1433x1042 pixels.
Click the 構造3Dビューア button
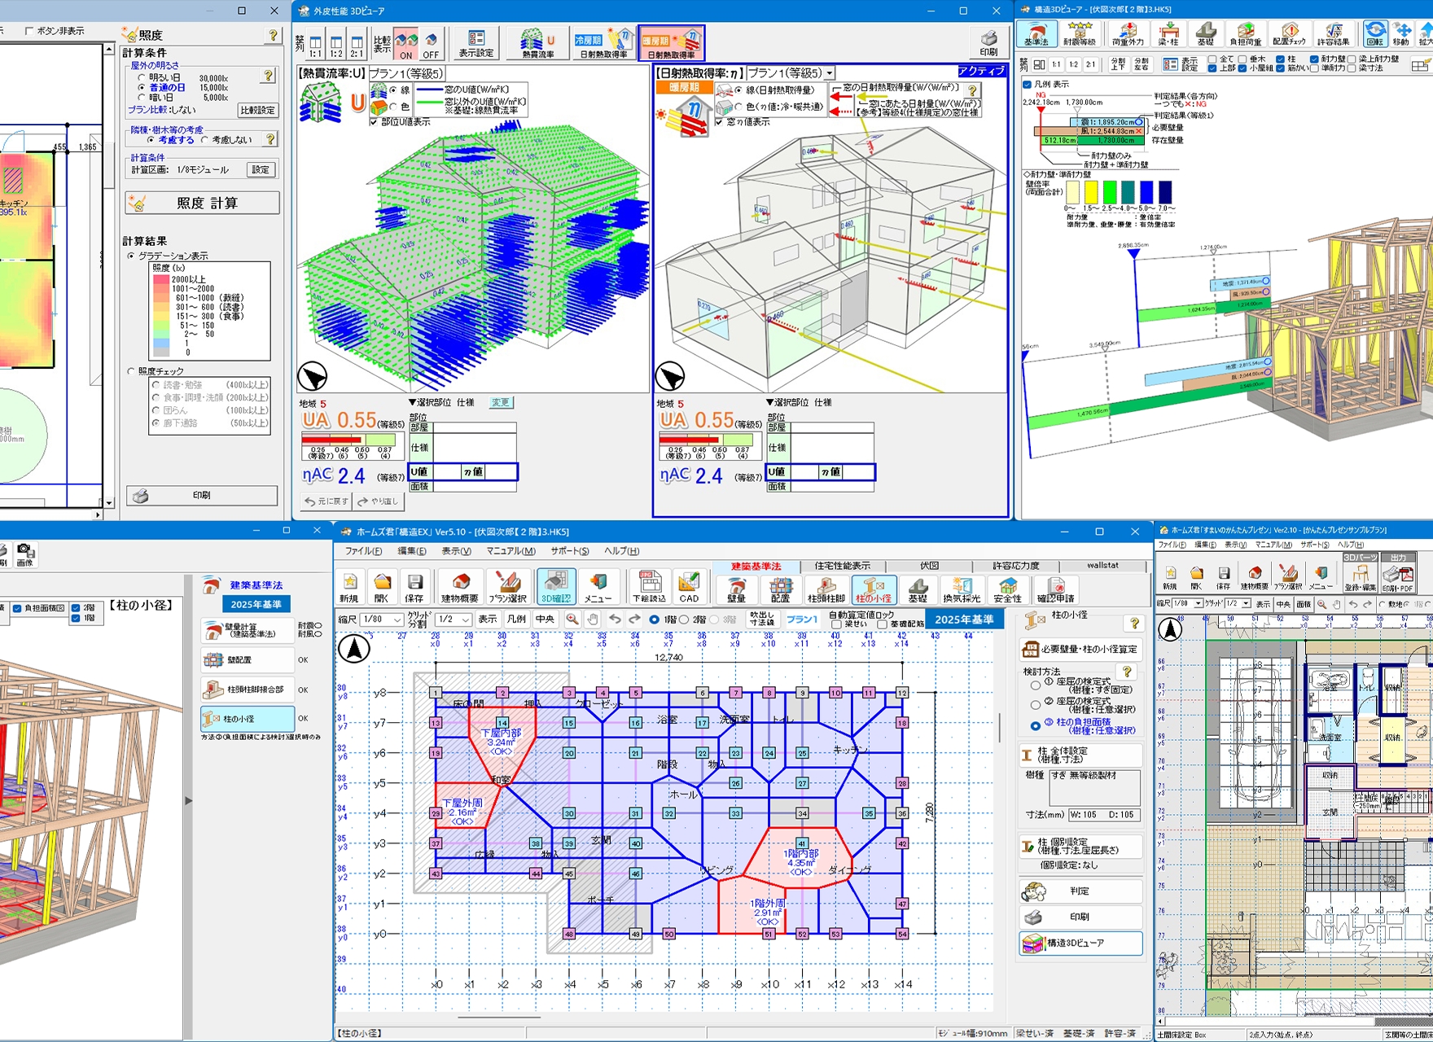[x=1080, y=943]
